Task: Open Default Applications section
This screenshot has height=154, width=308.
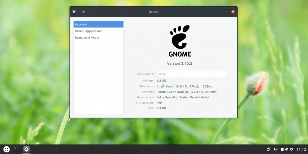Action: pyautogui.click(x=98, y=31)
